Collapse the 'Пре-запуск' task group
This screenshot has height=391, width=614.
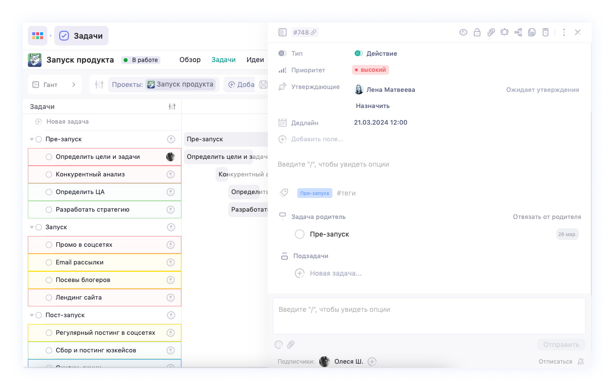pyautogui.click(x=32, y=139)
